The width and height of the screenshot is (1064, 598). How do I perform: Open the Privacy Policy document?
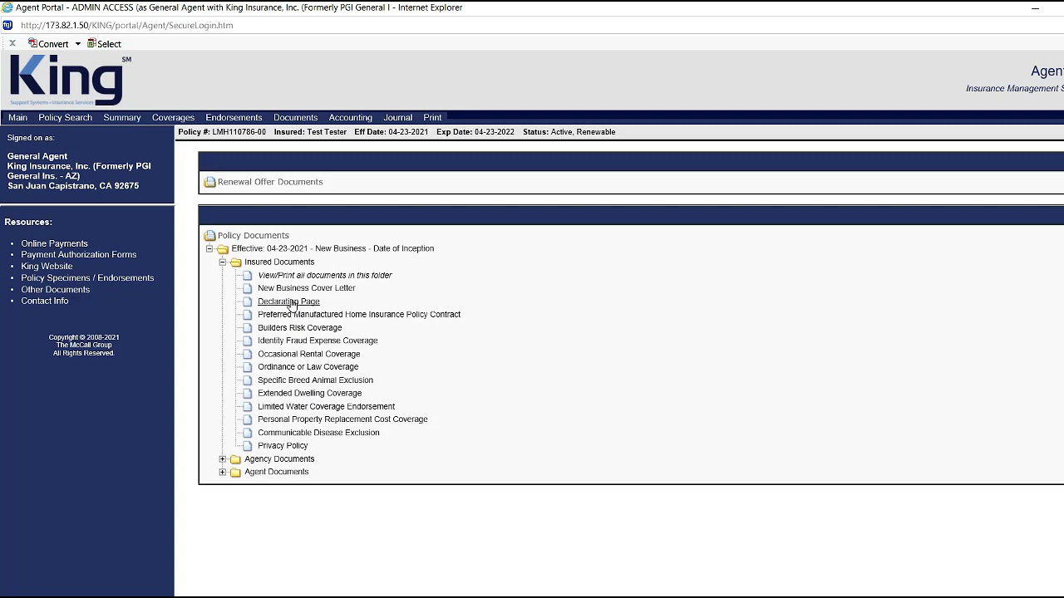(x=283, y=445)
